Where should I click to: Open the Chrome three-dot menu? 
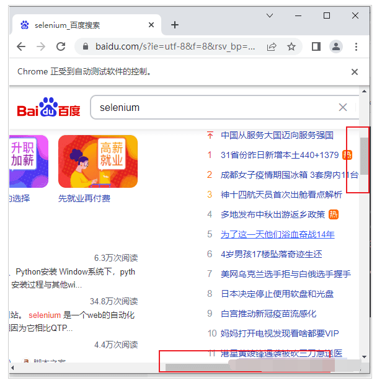coord(356,46)
